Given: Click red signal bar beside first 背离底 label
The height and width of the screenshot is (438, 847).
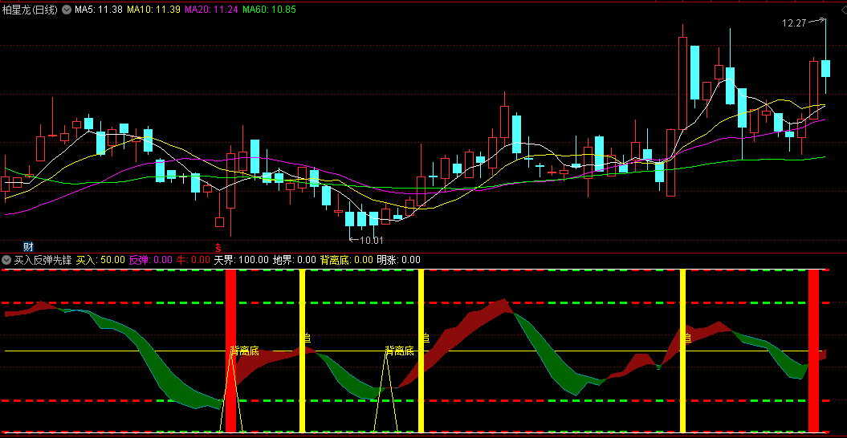Looking at the screenshot, I should 230,351.
